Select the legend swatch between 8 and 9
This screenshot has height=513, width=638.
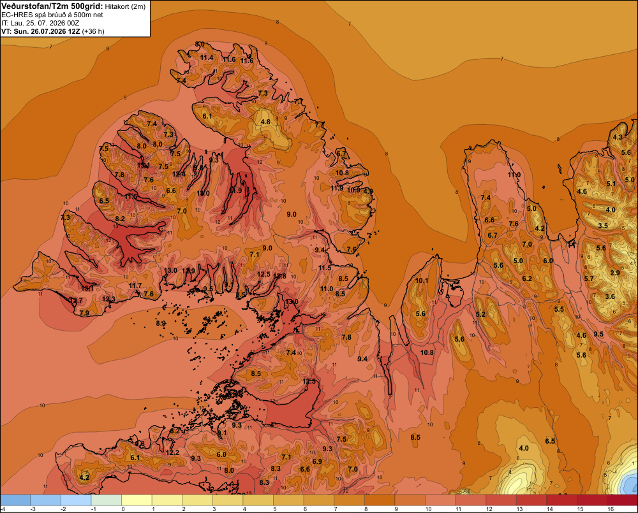pos(380,500)
